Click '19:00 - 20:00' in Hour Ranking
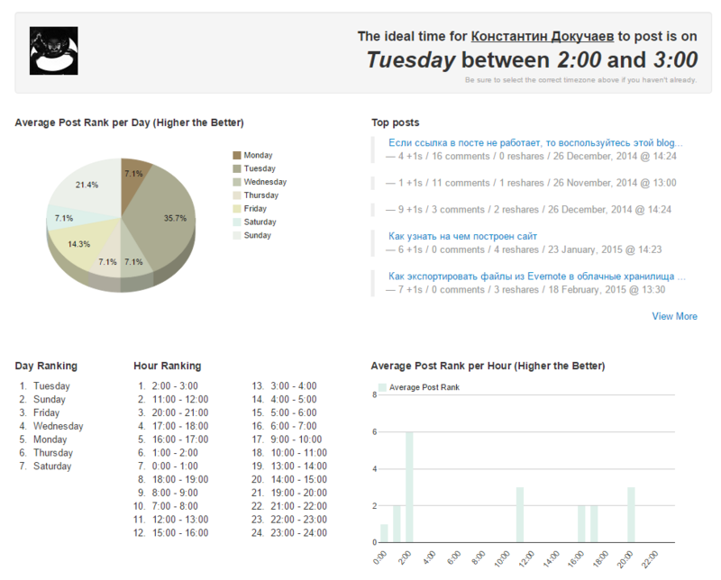Viewport: 721px width, 580px height. coord(299,493)
